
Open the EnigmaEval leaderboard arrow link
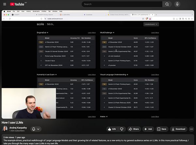click(42, 32)
